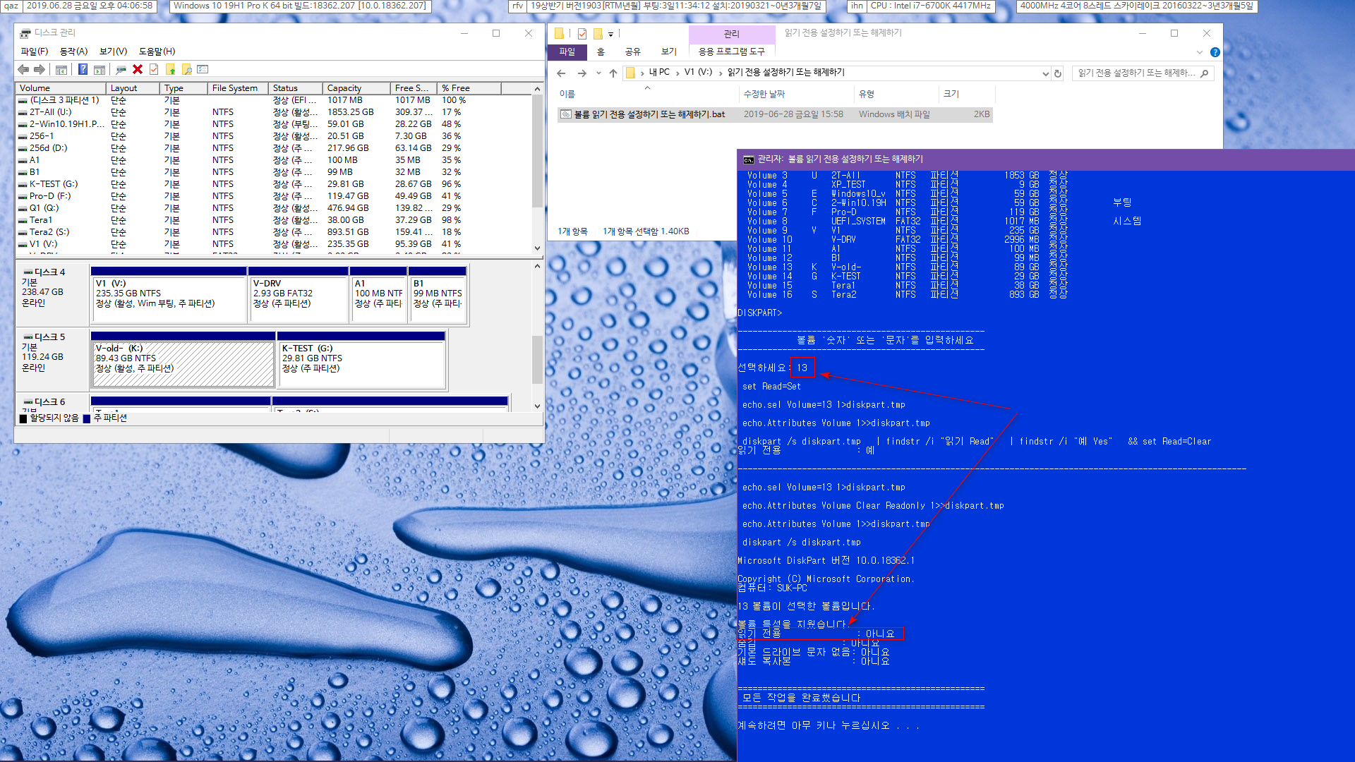Screen dimensions: 1355x762
Task: Go up one folder in Explorer
Action: [613, 73]
